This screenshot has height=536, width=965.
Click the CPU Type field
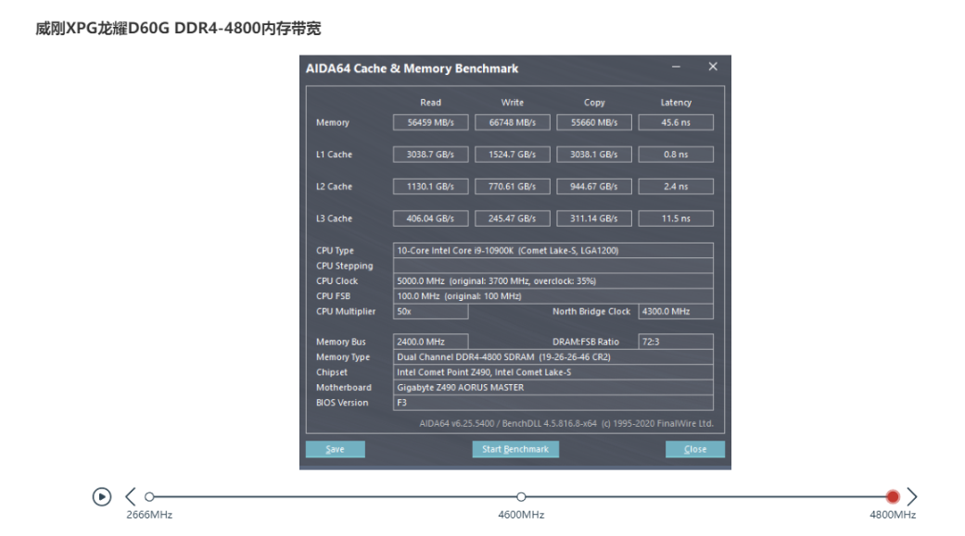553,251
